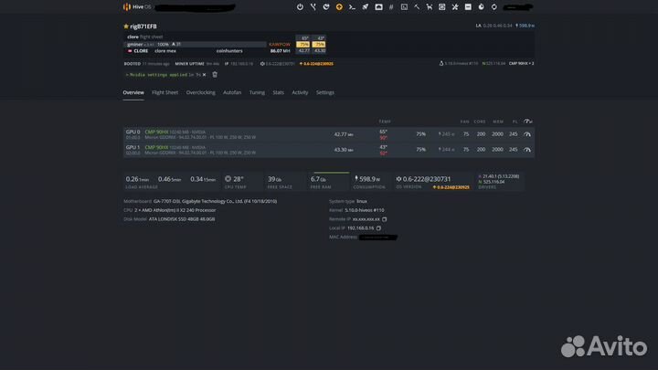658x370 pixels.
Task: Click the miner actions icon before upgrade
Action: coord(326,6)
